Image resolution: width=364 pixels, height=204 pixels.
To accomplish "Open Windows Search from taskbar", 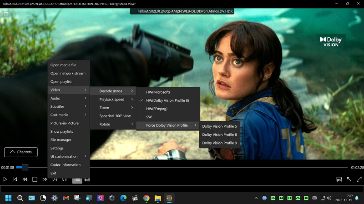I will coord(20,198).
